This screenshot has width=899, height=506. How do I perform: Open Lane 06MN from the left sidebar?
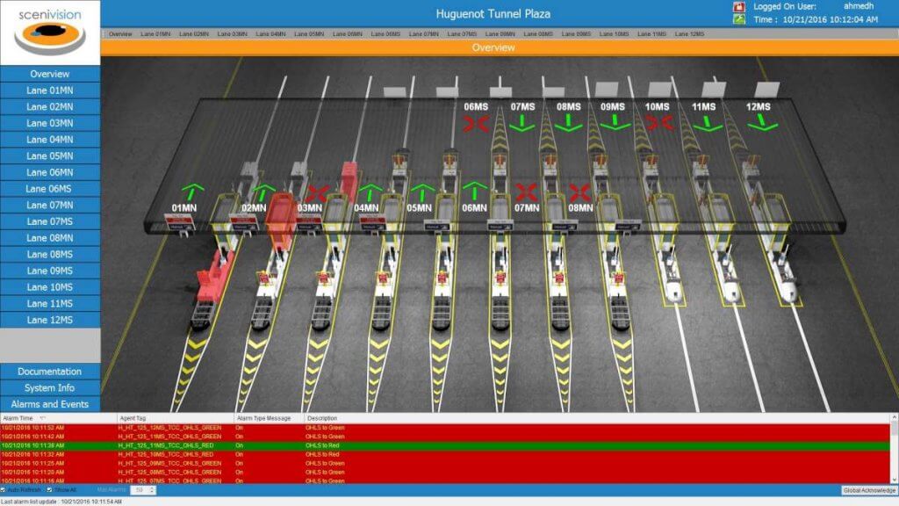coord(50,172)
